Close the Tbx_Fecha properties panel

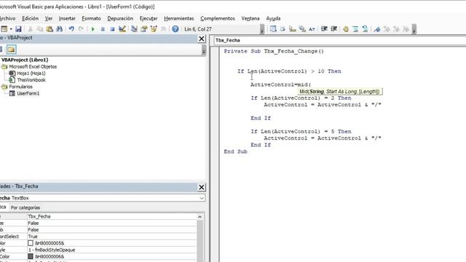tap(202, 187)
